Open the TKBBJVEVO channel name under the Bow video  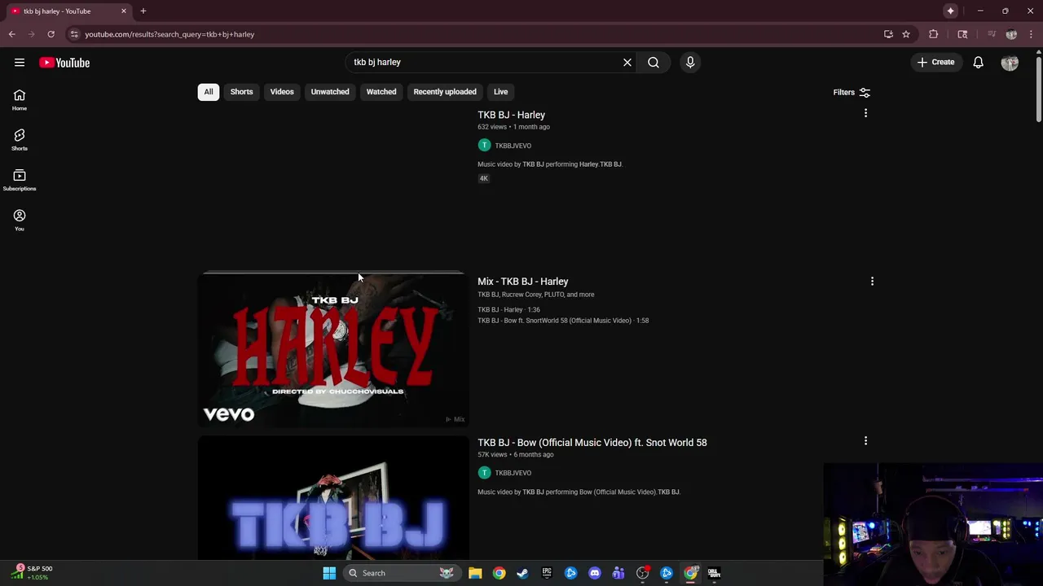(x=513, y=473)
